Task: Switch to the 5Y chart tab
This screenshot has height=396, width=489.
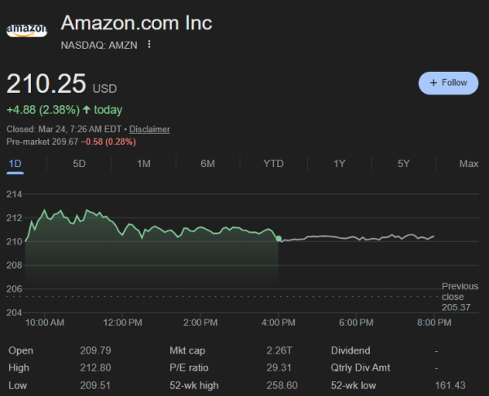Action: [403, 164]
